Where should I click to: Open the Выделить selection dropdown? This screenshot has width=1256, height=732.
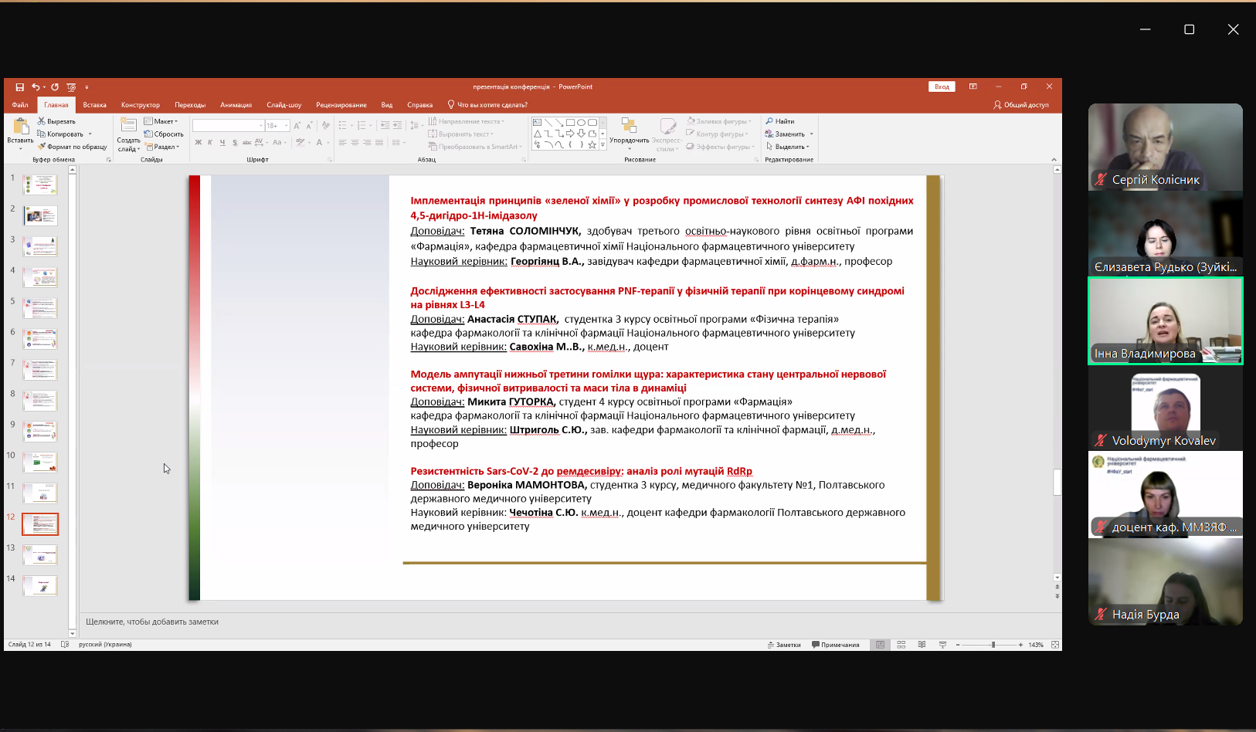tap(787, 147)
